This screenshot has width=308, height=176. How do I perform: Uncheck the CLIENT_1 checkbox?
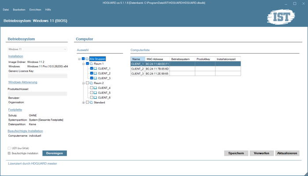coord(92,68)
